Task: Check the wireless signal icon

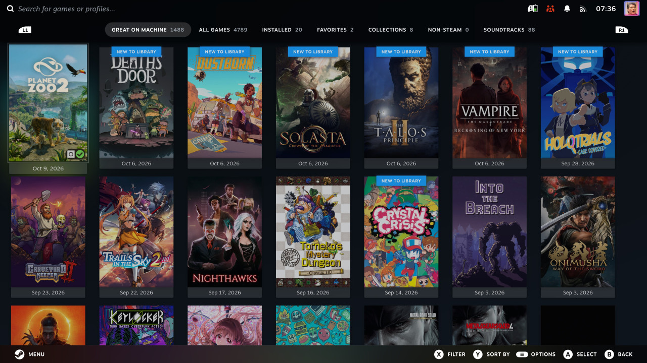Action: 583,9
